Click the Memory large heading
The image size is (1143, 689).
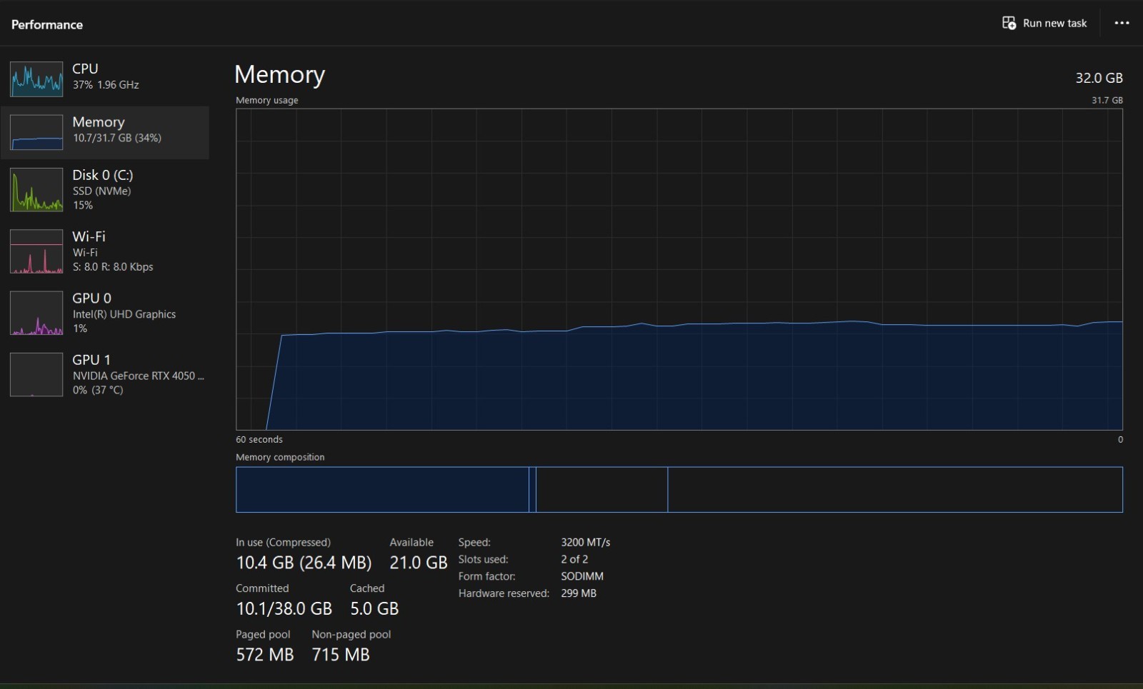(x=280, y=74)
